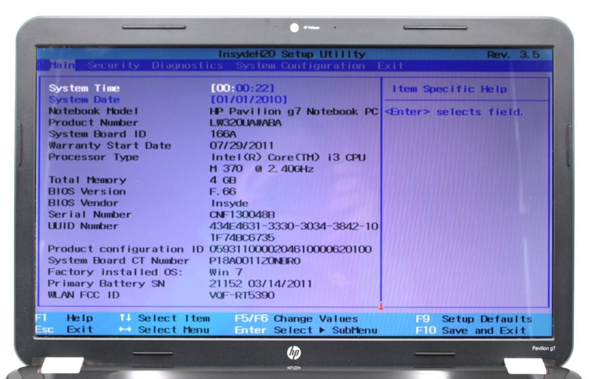The height and width of the screenshot is (379, 590).
Task: Click the System Board ID label
Action: [x=97, y=134]
